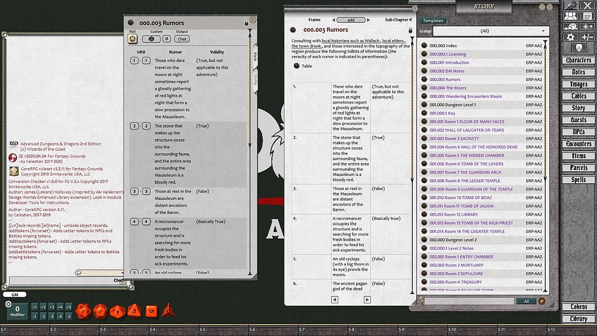Click the Roll dice icon in Rumors table
The width and height of the screenshot is (597, 336).
coord(132,39)
